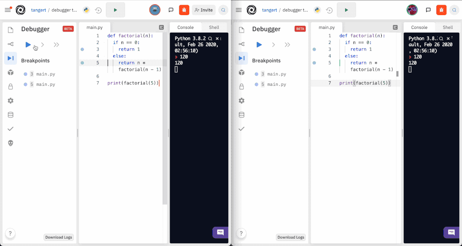Image resolution: width=462 pixels, height=246 pixels.
Task: Switch to Shell tab in left window
Action: click(214, 28)
